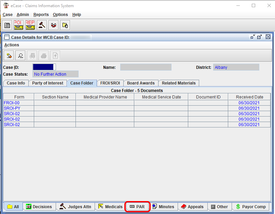Show the PAR documents tab
Viewport: 275px width, 214px height.
click(137, 207)
